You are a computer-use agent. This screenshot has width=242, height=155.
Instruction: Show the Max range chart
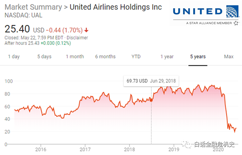coord(229,57)
